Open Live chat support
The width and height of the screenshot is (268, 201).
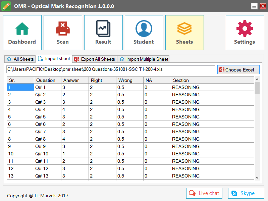[204, 193]
